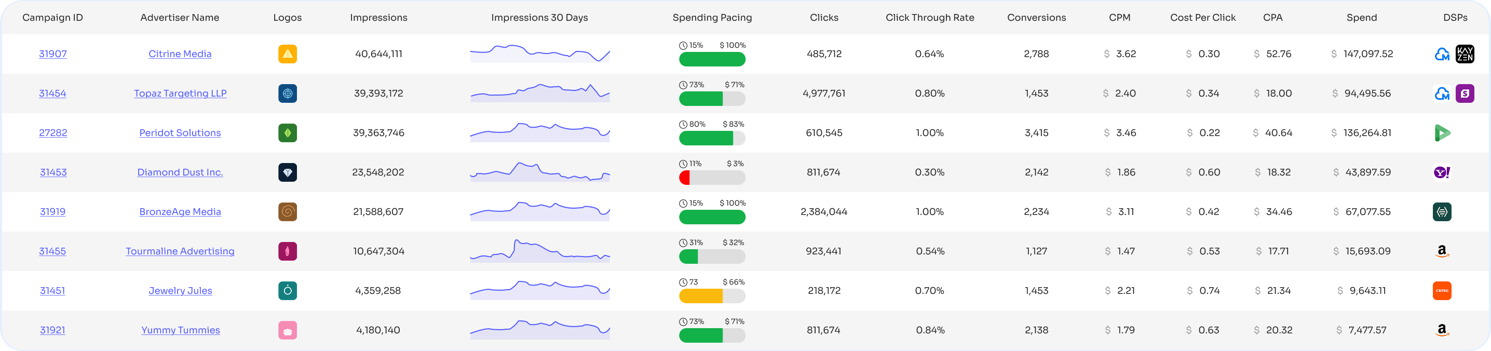Open campaign ID 31907
The height and width of the screenshot is (351, 1491).
click(52, 54)
